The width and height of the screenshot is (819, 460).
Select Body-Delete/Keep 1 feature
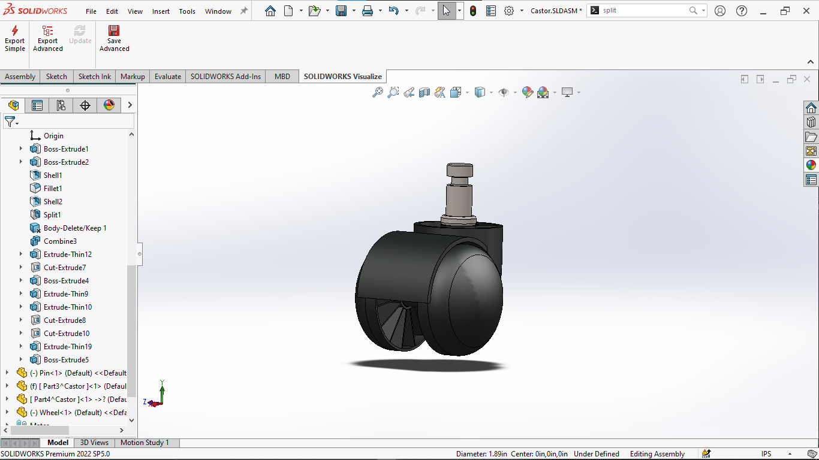pyautogui.click(x=75, y=228)
